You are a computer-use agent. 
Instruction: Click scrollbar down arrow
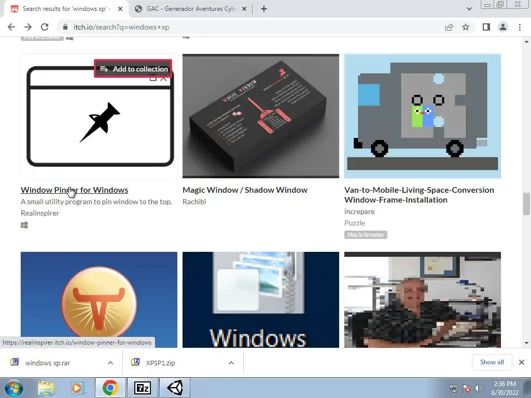tap(526, 343)
